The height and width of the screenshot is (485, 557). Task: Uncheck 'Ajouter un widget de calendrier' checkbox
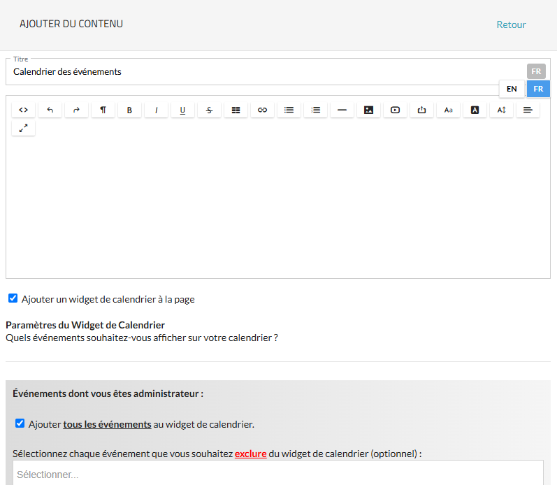coord(13,298)
